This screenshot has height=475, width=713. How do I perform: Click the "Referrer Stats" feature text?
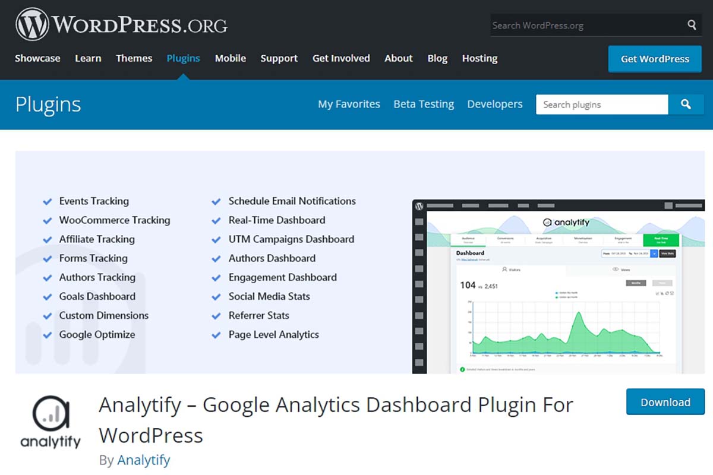259,315
